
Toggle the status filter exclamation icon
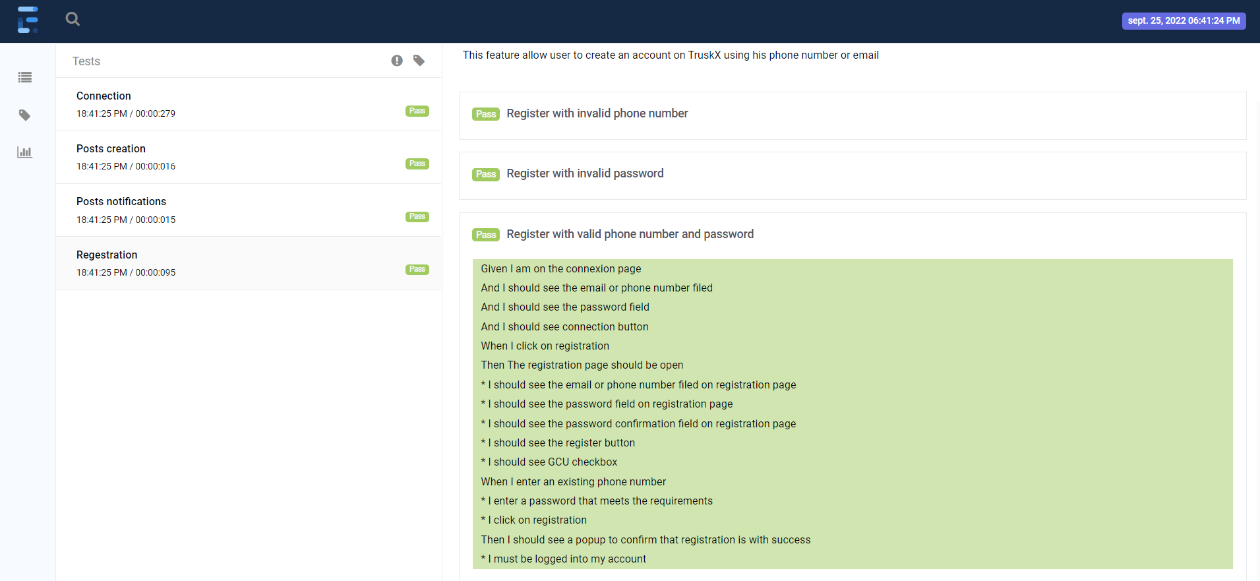[397, 61]
